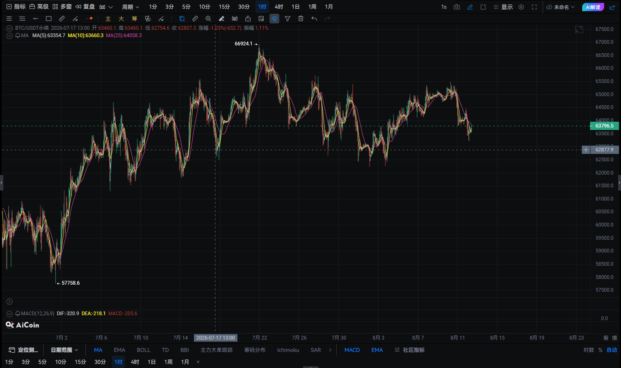Enter fullscreen mode via top bar icon
Viewport: 621px width, 368px height.
coord(534,7)
